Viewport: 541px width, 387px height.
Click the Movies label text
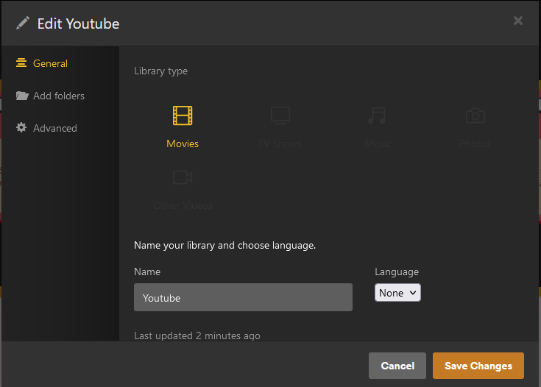coord(183,143)
